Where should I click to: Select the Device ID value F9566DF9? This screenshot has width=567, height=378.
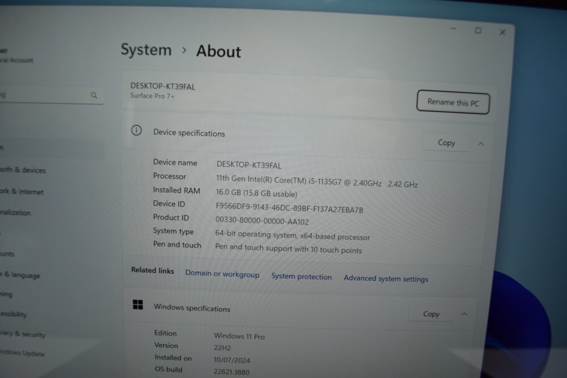289,208
